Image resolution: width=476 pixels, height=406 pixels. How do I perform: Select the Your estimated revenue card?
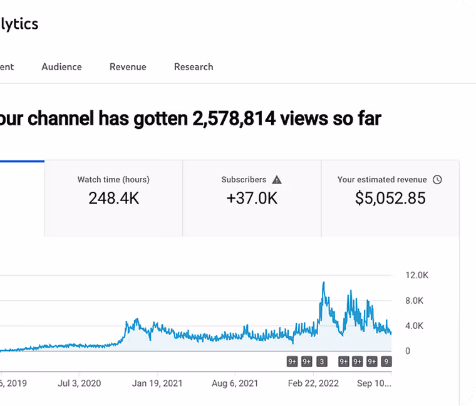click(x=390, y=198)
